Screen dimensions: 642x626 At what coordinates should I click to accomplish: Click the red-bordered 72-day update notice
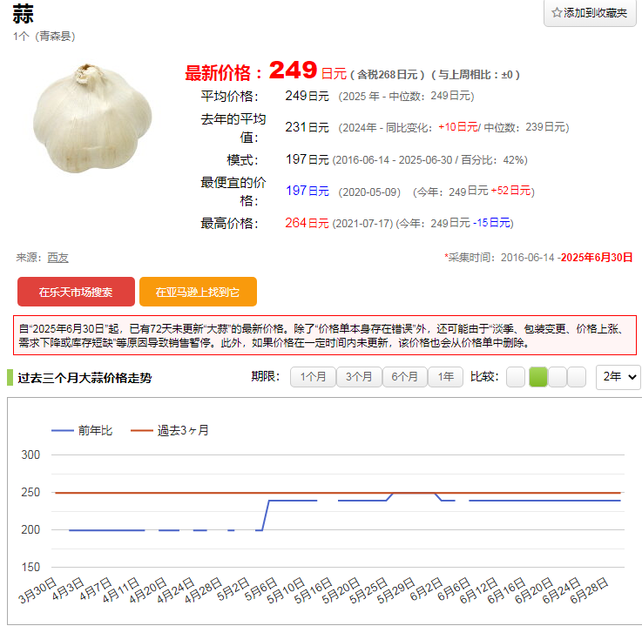325,335
